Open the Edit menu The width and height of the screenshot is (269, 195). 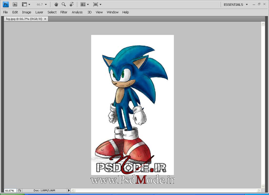15,12
